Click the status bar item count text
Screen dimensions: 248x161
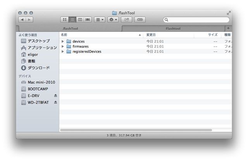(x=124, y=135)
